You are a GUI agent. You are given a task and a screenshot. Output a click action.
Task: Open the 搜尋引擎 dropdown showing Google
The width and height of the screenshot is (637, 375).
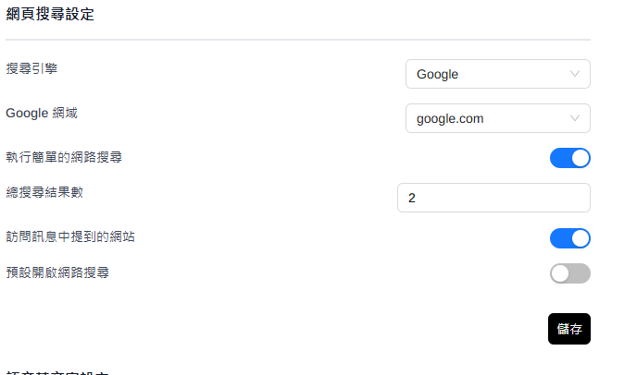coord(497,74)
